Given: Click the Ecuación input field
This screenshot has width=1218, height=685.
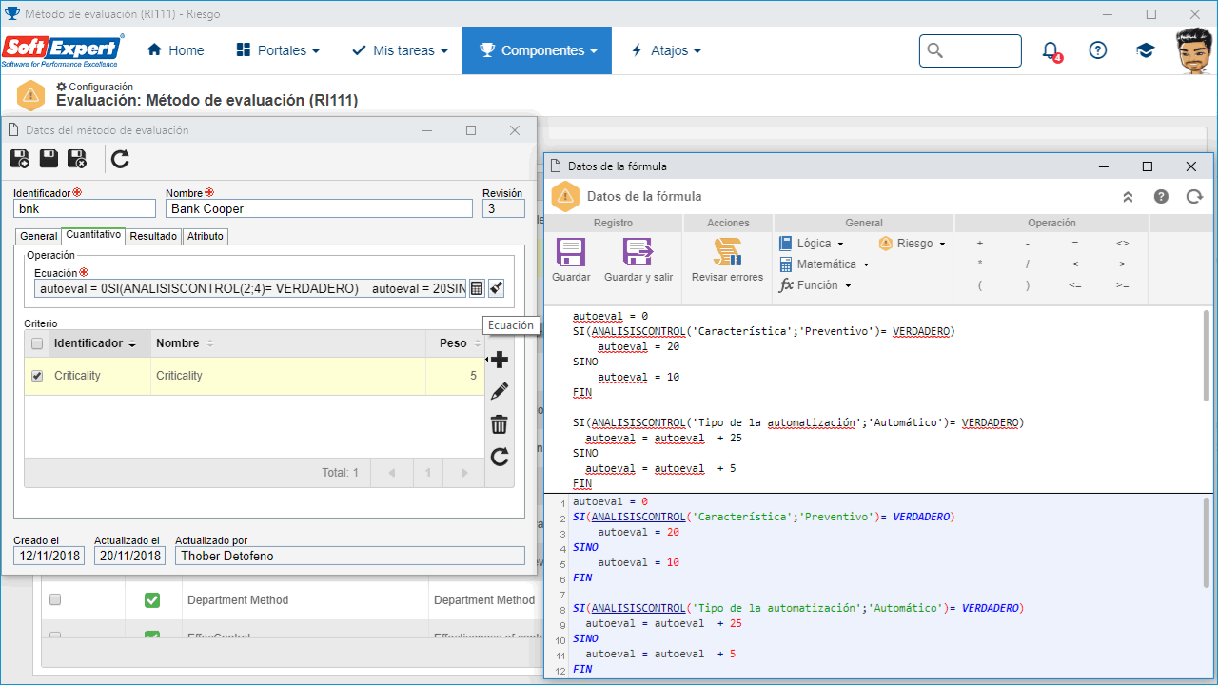Looking at the screenshot, I should (x=250, y=288).
